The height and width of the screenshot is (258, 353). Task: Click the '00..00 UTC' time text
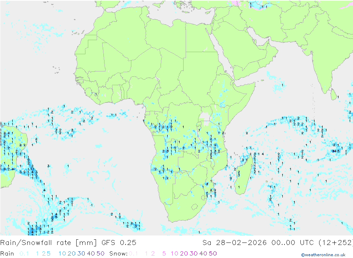293,243
